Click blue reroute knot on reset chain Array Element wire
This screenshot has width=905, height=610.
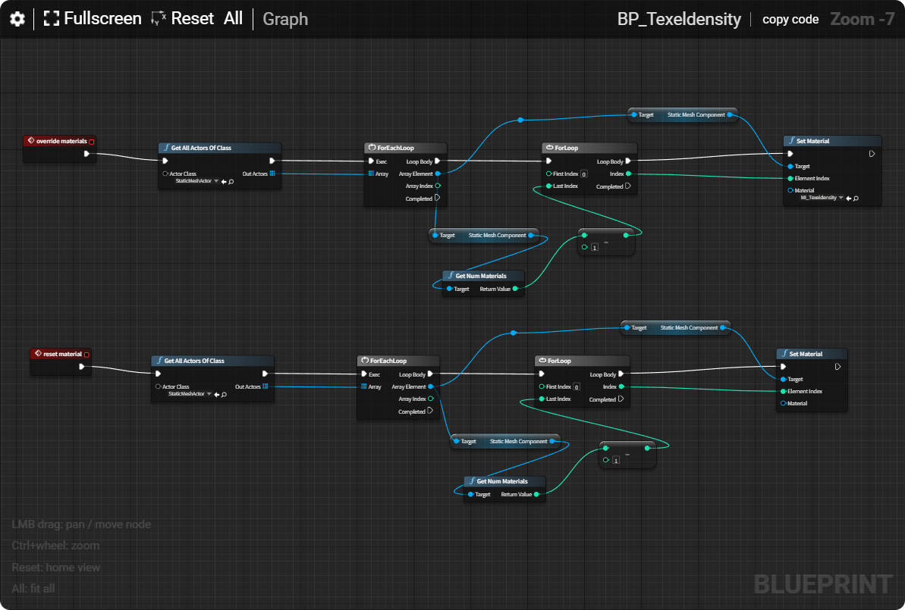point(513,333)
